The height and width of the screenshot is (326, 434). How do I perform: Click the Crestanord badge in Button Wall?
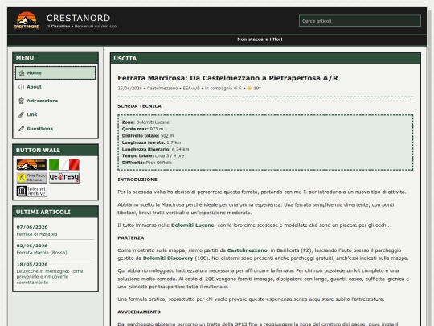point(31,165)
